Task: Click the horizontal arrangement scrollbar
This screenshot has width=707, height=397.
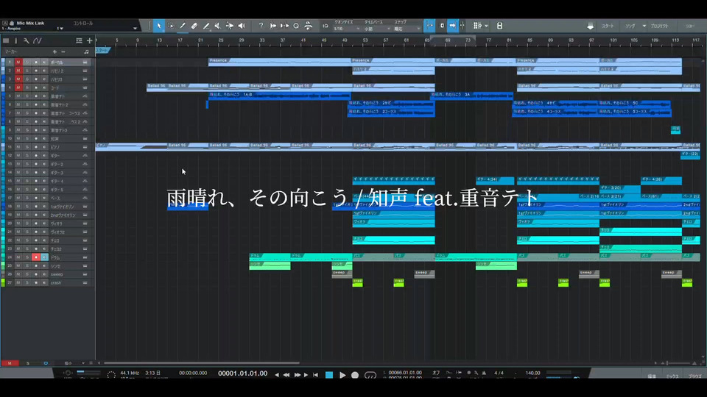Action: pos(202,362)
